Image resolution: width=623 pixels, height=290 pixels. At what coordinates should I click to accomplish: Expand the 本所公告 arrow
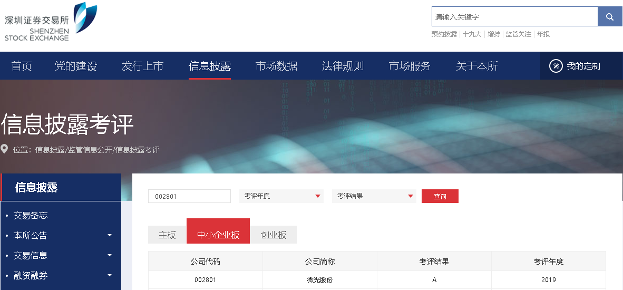click(x=110, y=235)
